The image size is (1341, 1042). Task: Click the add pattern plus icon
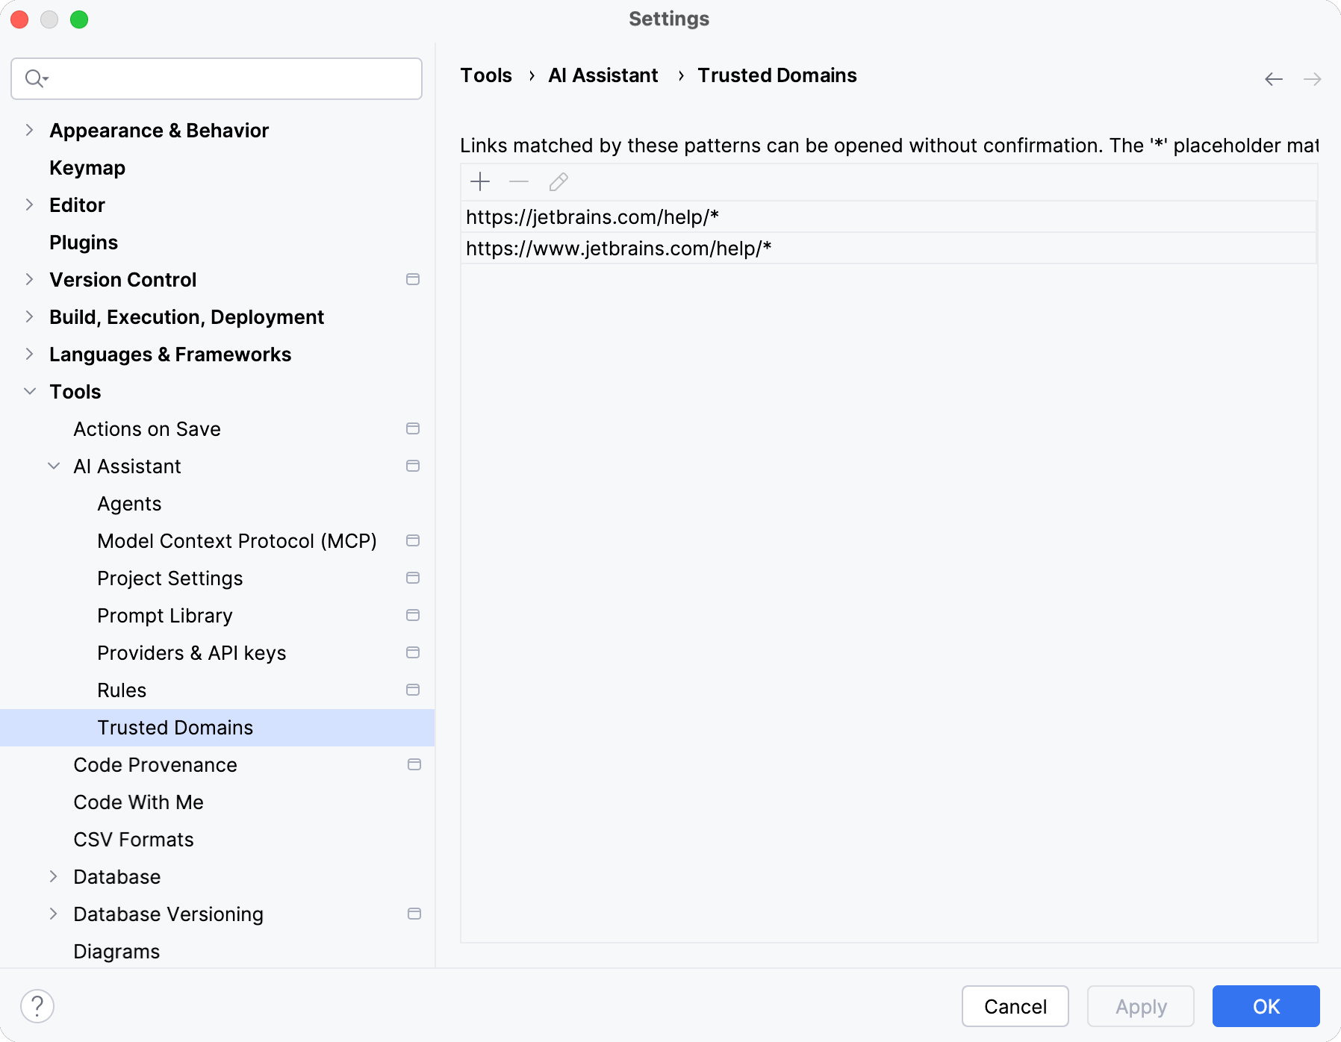coord(480,181)
